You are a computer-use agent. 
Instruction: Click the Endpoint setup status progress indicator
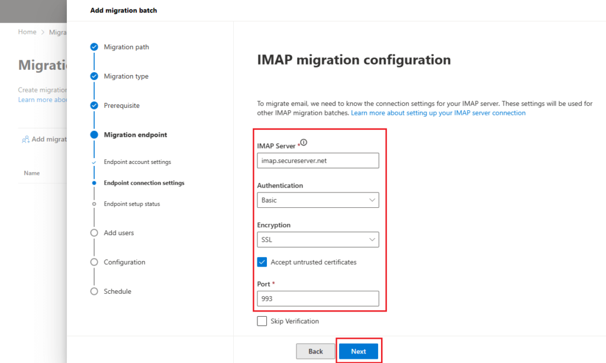pos(94,204)
